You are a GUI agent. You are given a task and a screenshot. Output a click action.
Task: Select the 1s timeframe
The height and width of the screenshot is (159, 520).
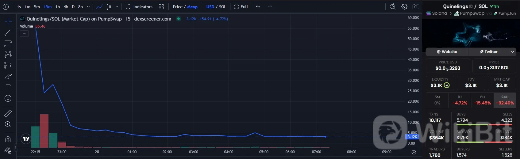point(19,7)
